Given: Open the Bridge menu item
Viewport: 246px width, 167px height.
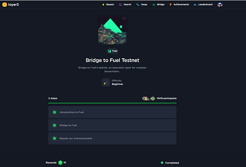Looking at the screenshot, I should pyautogui.click(x=158, y=5).
